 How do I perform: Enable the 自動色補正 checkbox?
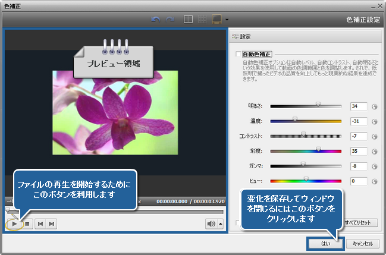tap(238, 54)
